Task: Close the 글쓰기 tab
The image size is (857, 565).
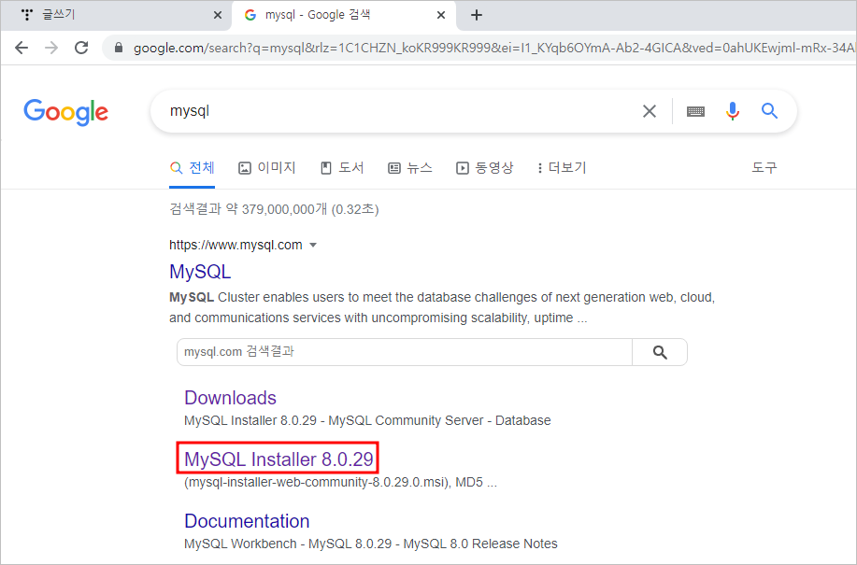Action: coord(218,15)
